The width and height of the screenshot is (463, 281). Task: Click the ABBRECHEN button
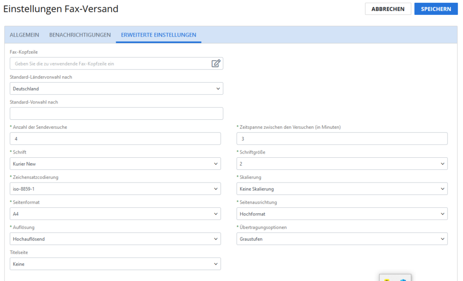point(388,9)
